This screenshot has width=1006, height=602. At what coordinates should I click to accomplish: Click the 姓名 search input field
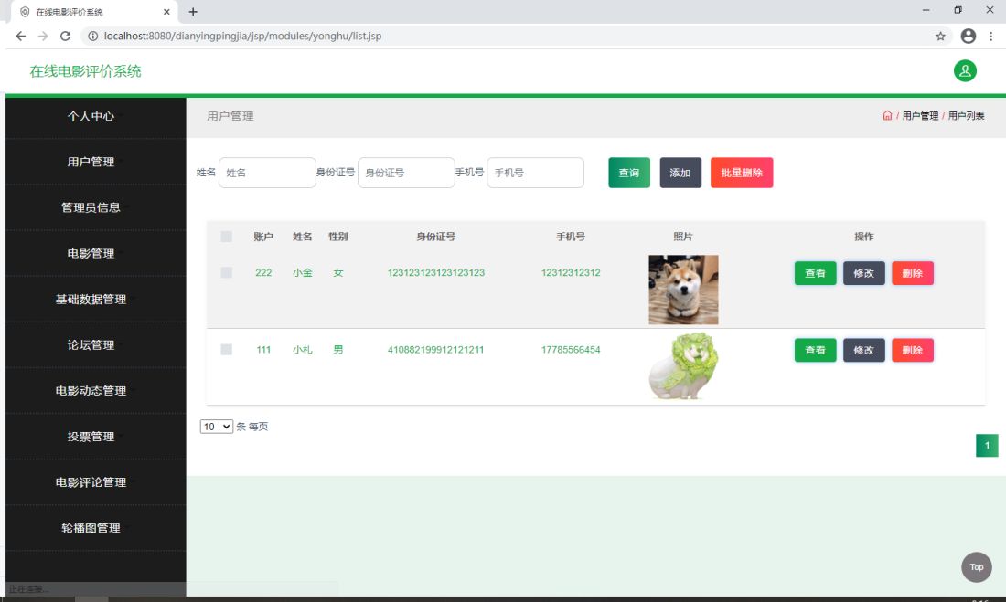[x=267, y=173]
